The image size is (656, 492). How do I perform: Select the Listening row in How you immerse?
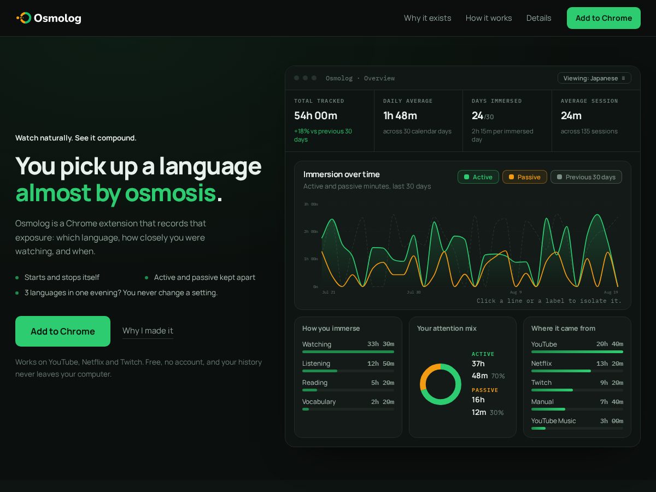point(348,366)
